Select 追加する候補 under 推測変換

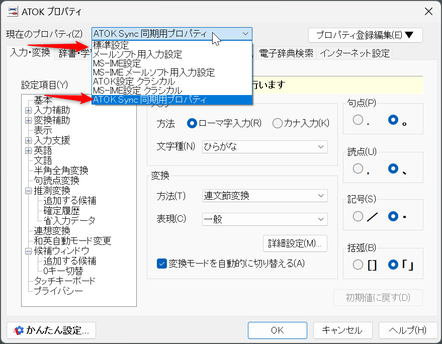click(69, 201)
